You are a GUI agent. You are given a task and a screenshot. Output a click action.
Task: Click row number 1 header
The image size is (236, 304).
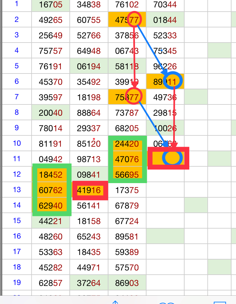16,4
